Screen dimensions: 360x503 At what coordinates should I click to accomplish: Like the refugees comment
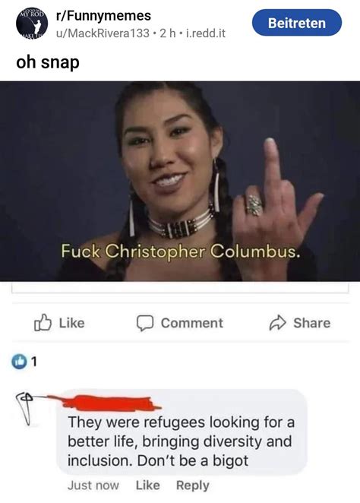(148, 486)
